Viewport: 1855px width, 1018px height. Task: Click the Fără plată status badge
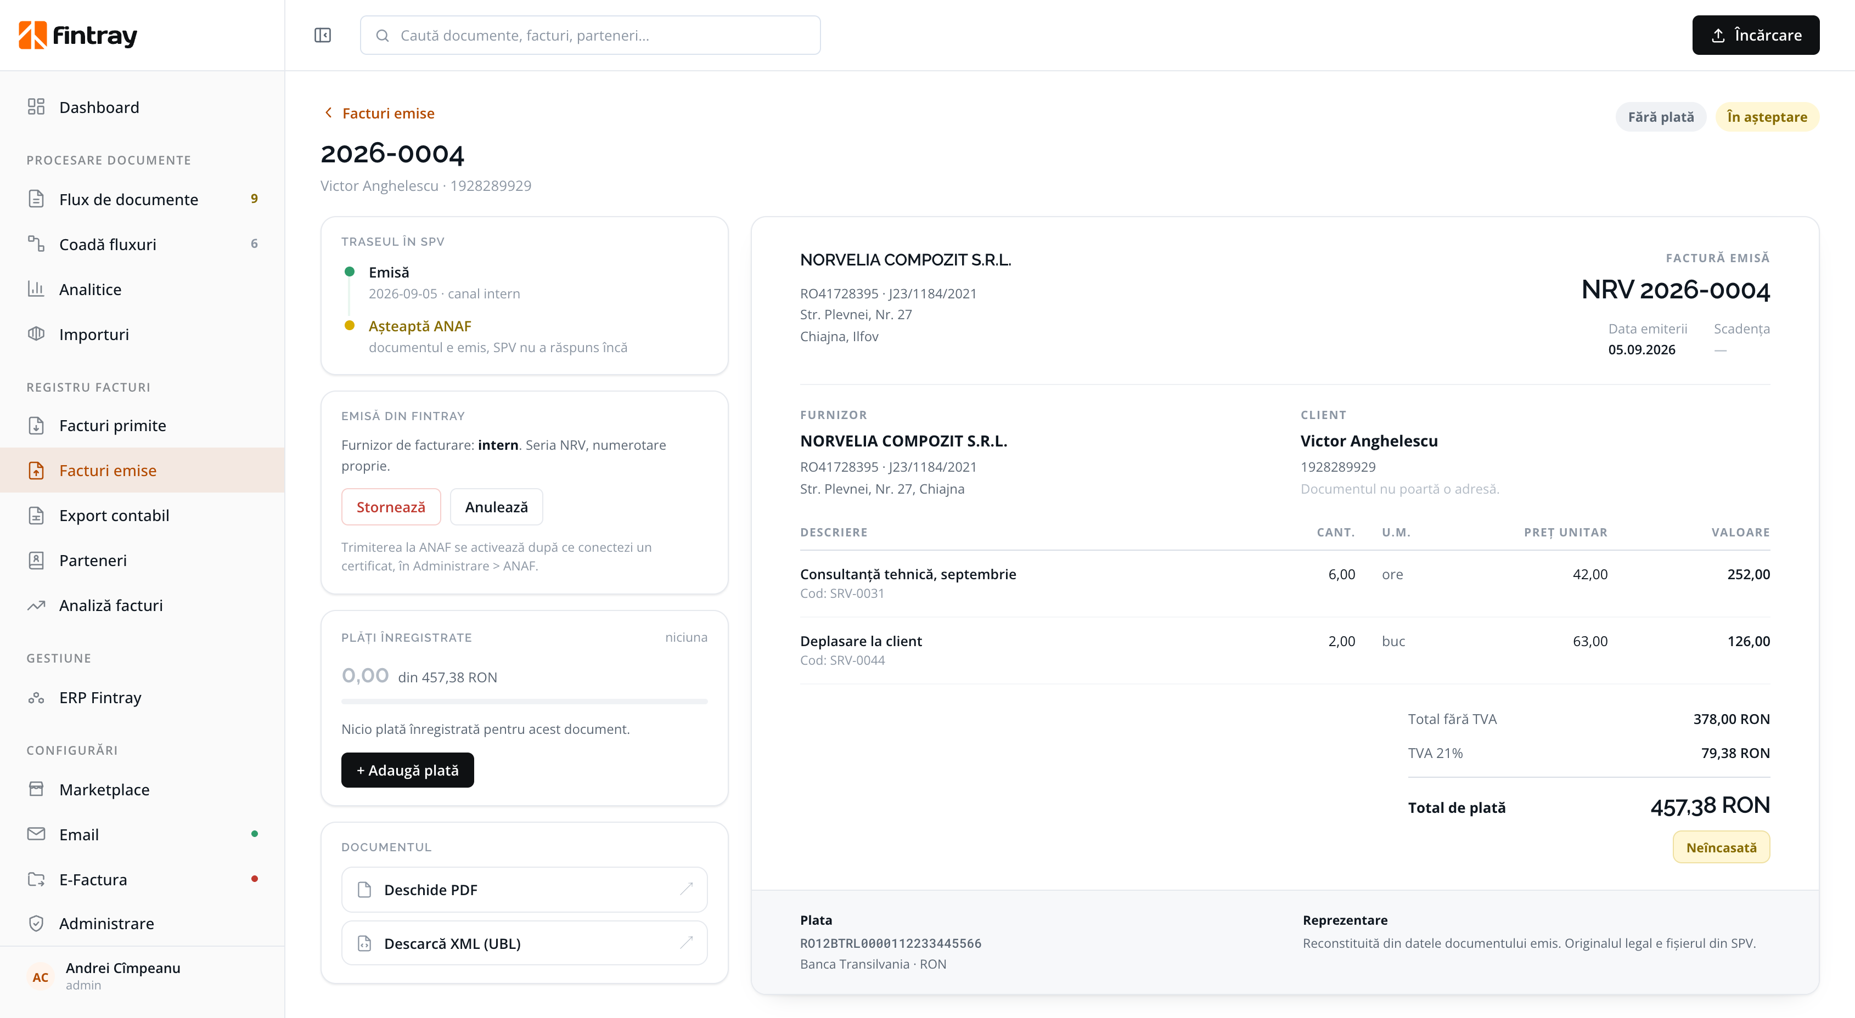tap(1661, 116)
